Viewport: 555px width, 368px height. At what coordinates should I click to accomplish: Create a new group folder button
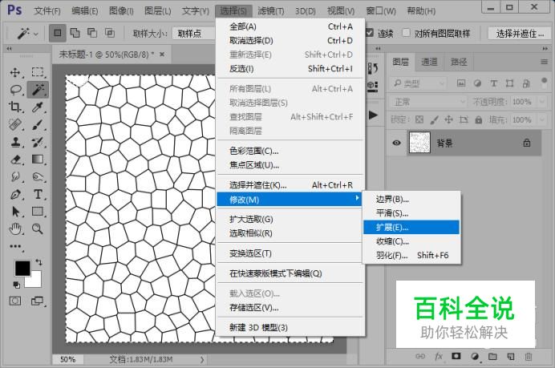coord(492,356)
